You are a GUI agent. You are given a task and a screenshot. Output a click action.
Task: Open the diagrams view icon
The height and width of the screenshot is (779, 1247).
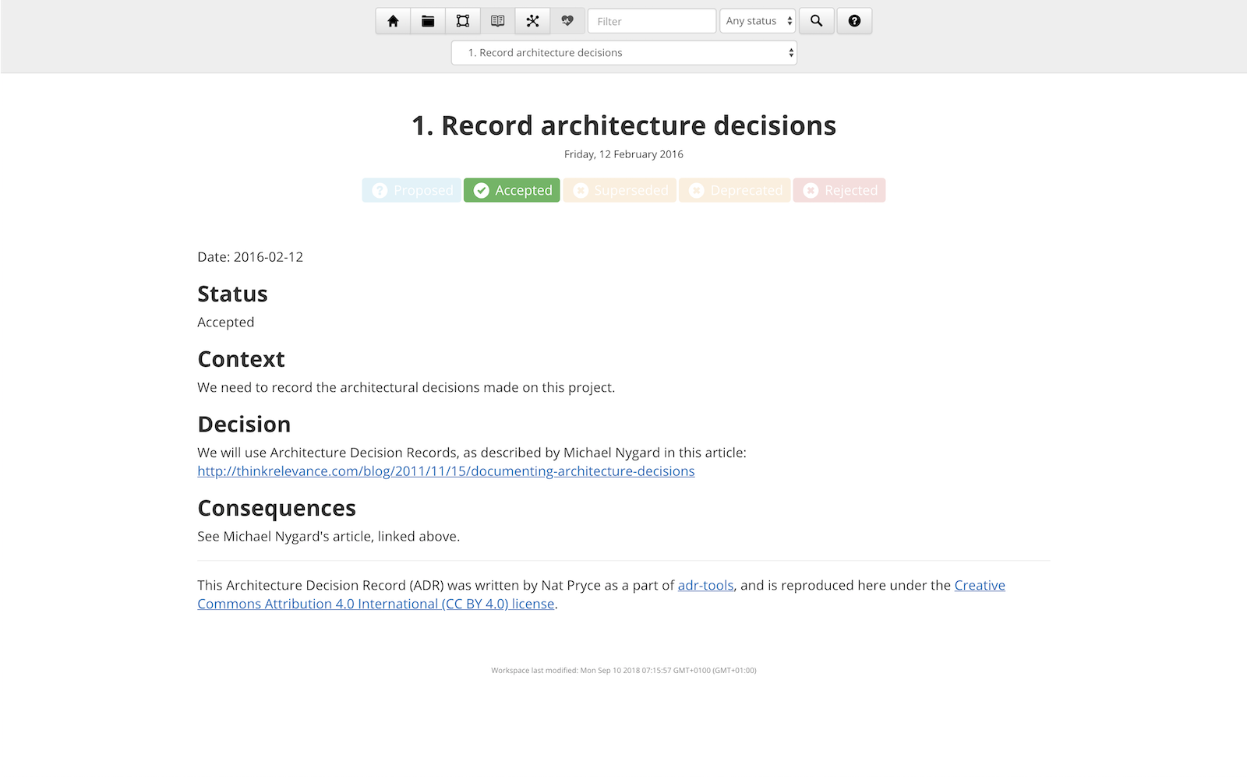pos(463,21)
